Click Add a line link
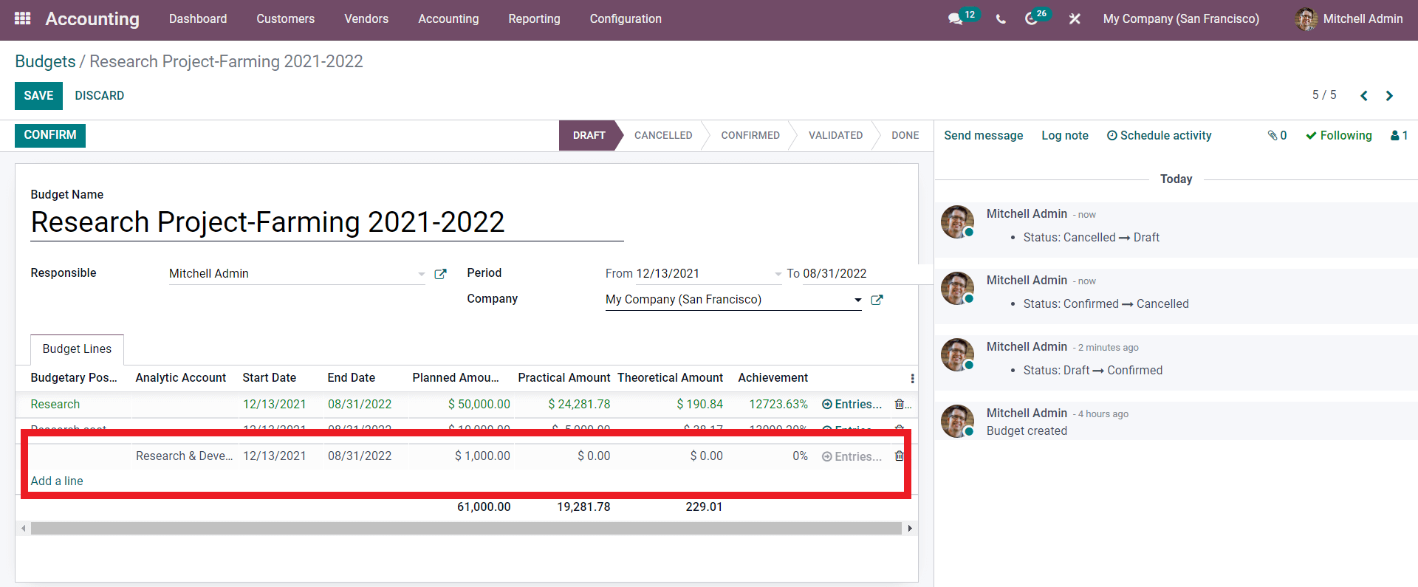 [57, 481]
